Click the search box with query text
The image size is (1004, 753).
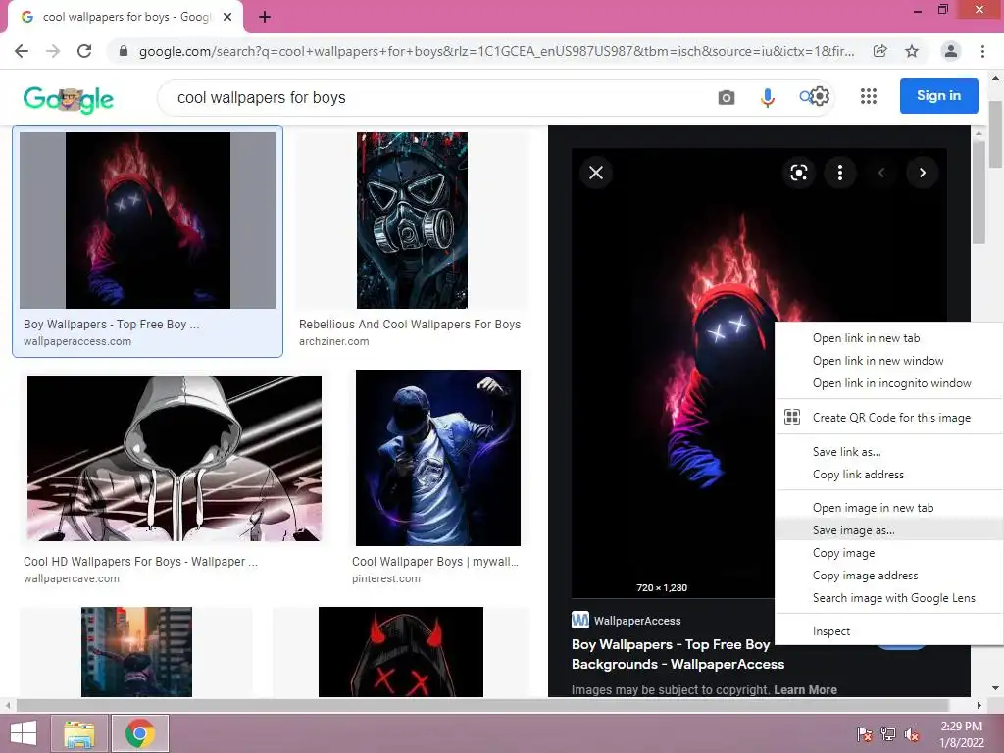pyautogui.click(x=435, y=97)
